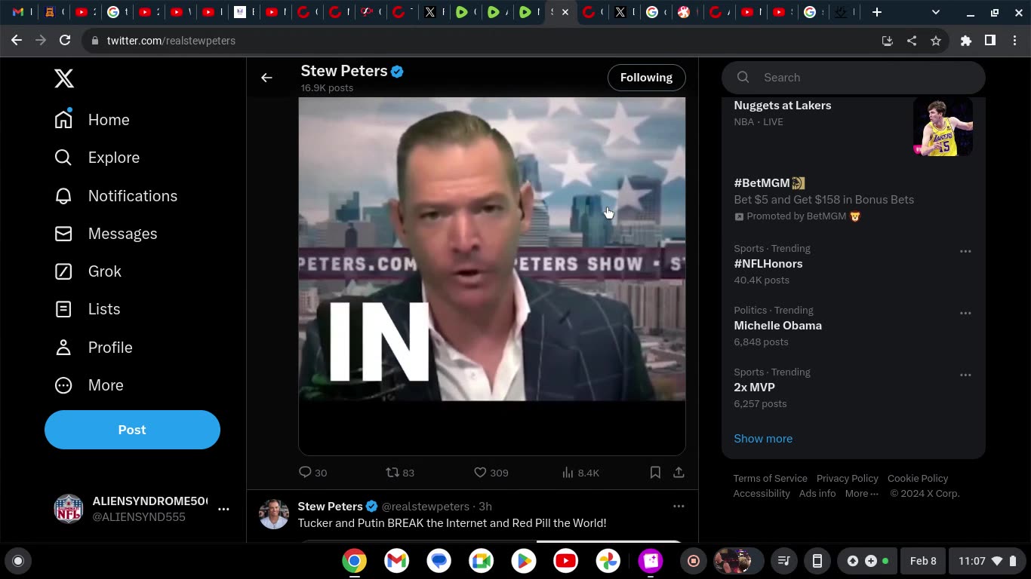Click the address bar URL
1031x579 pixels.
tap(171, 41)
